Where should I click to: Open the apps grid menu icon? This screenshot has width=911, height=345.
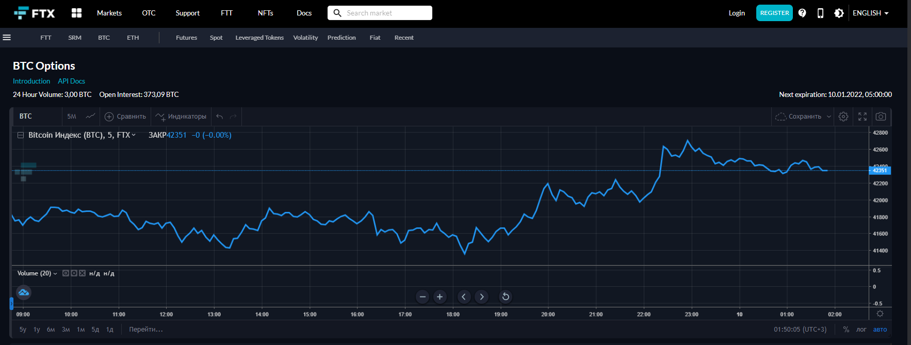pos(76,13)
